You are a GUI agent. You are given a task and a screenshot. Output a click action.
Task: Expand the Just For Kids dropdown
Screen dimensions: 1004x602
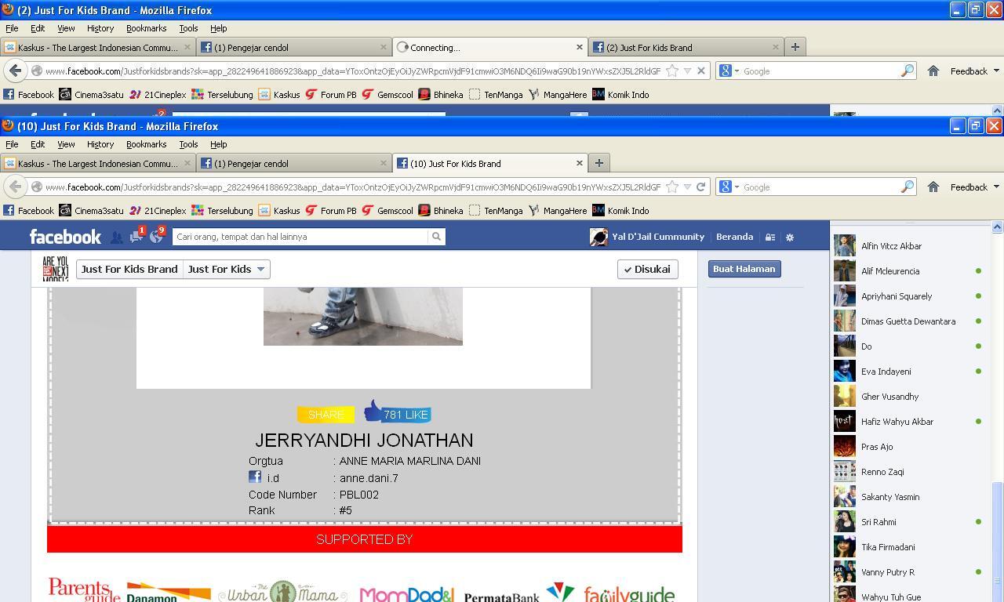pyautogui.click(x=226, y=269)
